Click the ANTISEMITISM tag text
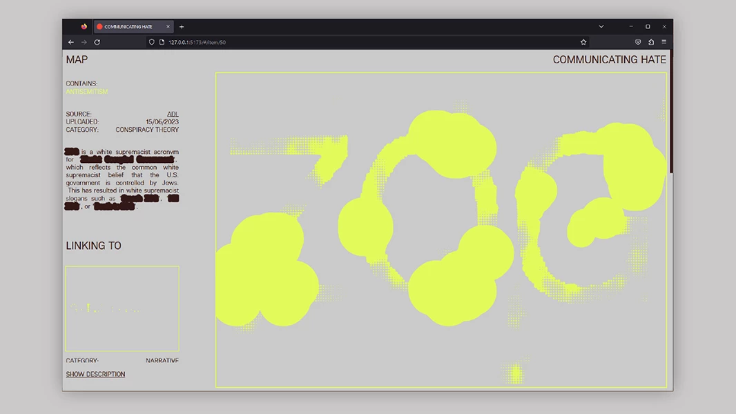The height and width of the screenshot is (414, 736). pos(87,92)
